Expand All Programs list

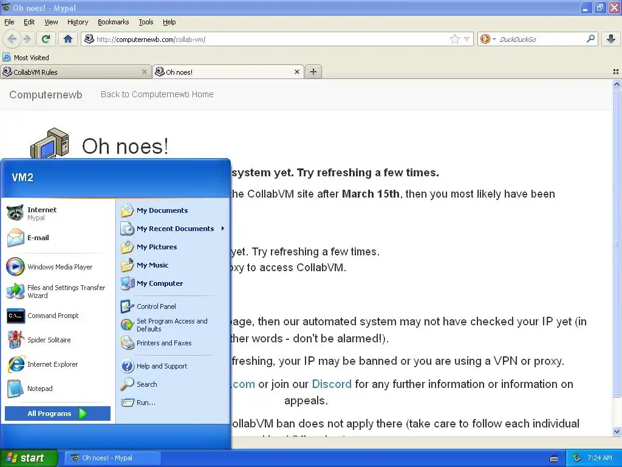[58, 413]
